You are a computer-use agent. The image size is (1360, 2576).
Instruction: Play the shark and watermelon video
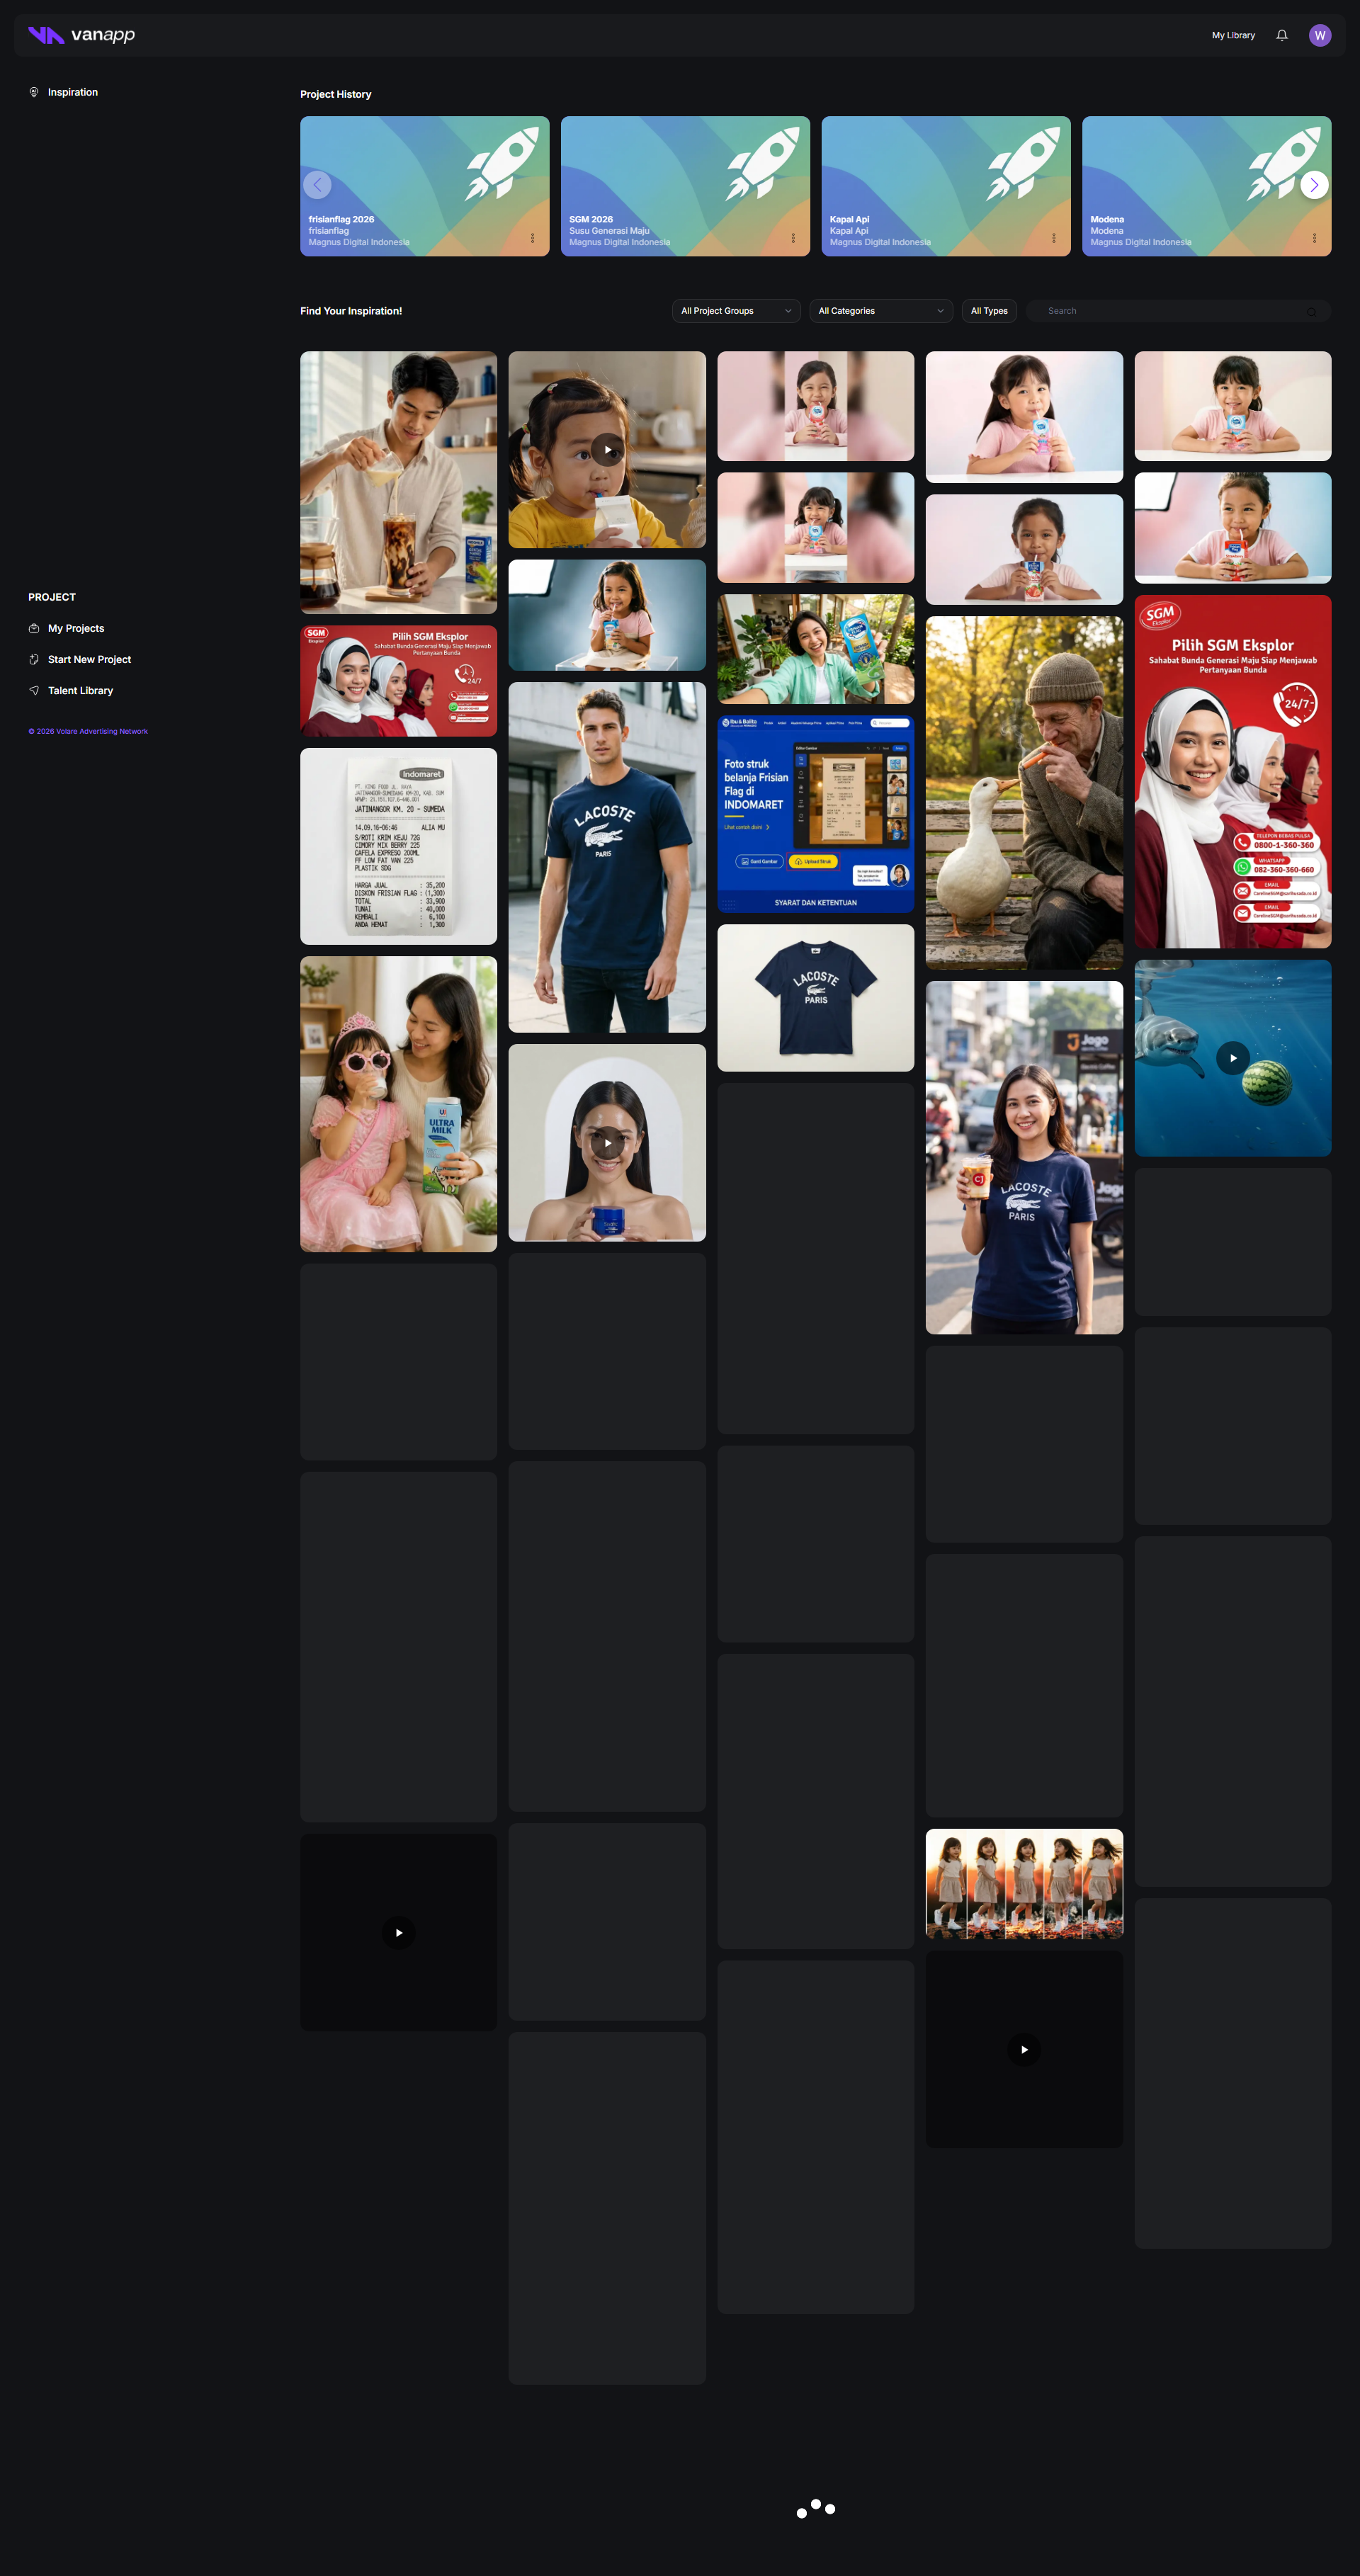click(1232, 1058)
